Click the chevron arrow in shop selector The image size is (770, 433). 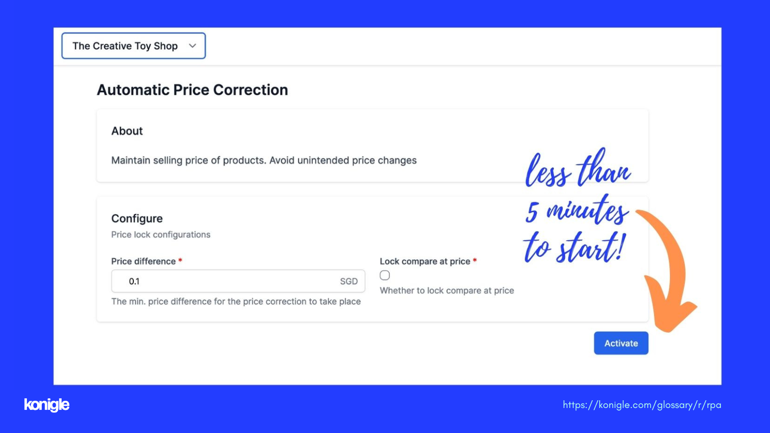(192, 46)
